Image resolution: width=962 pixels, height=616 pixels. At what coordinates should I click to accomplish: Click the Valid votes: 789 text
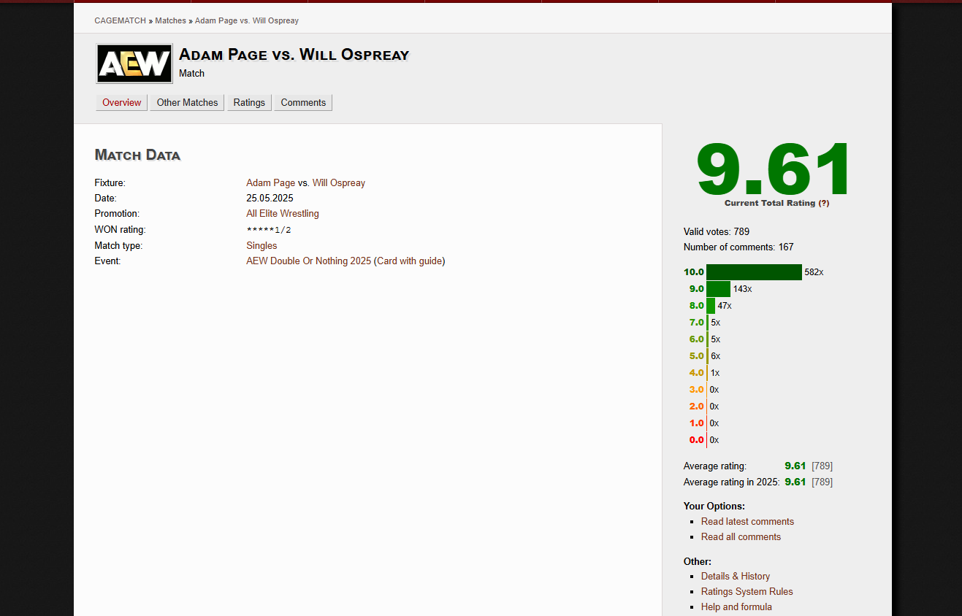tap(717, 232)
